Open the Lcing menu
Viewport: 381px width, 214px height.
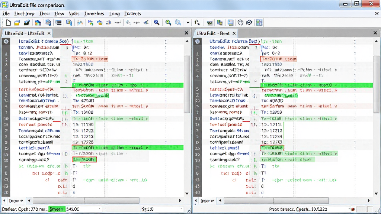point(114,14)
